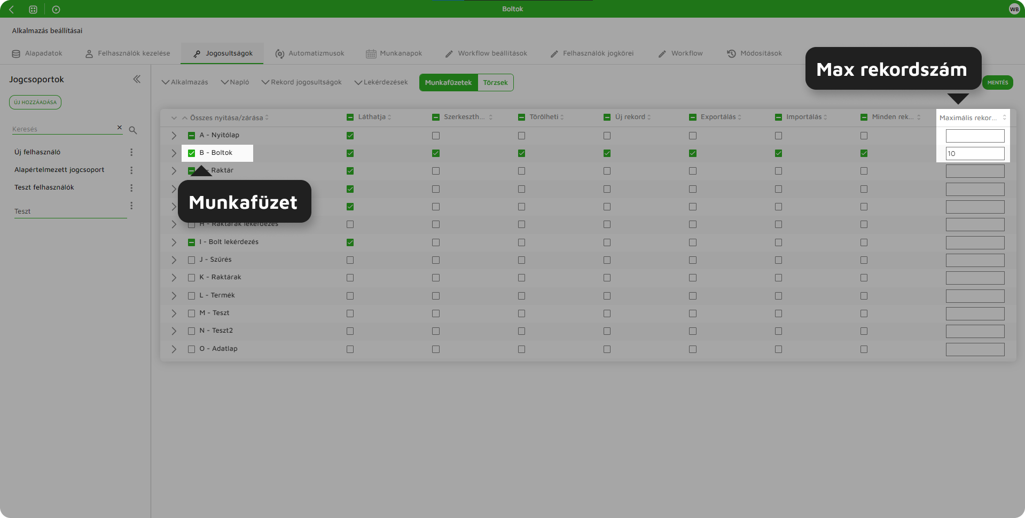
Task: Click the Teszt group name field
Action: [71, 211]
